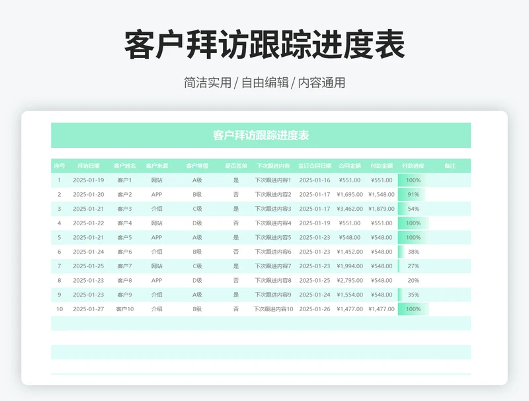
Task: Click the large black heading 客户拜访跟踪进度表
Action: coord(265,44)
